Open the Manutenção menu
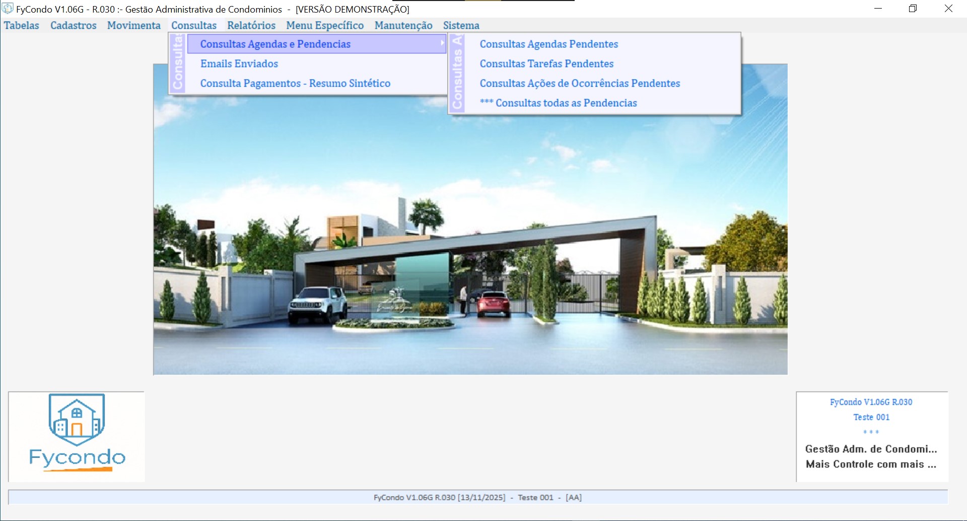967x521 pixels. [403, 25]
